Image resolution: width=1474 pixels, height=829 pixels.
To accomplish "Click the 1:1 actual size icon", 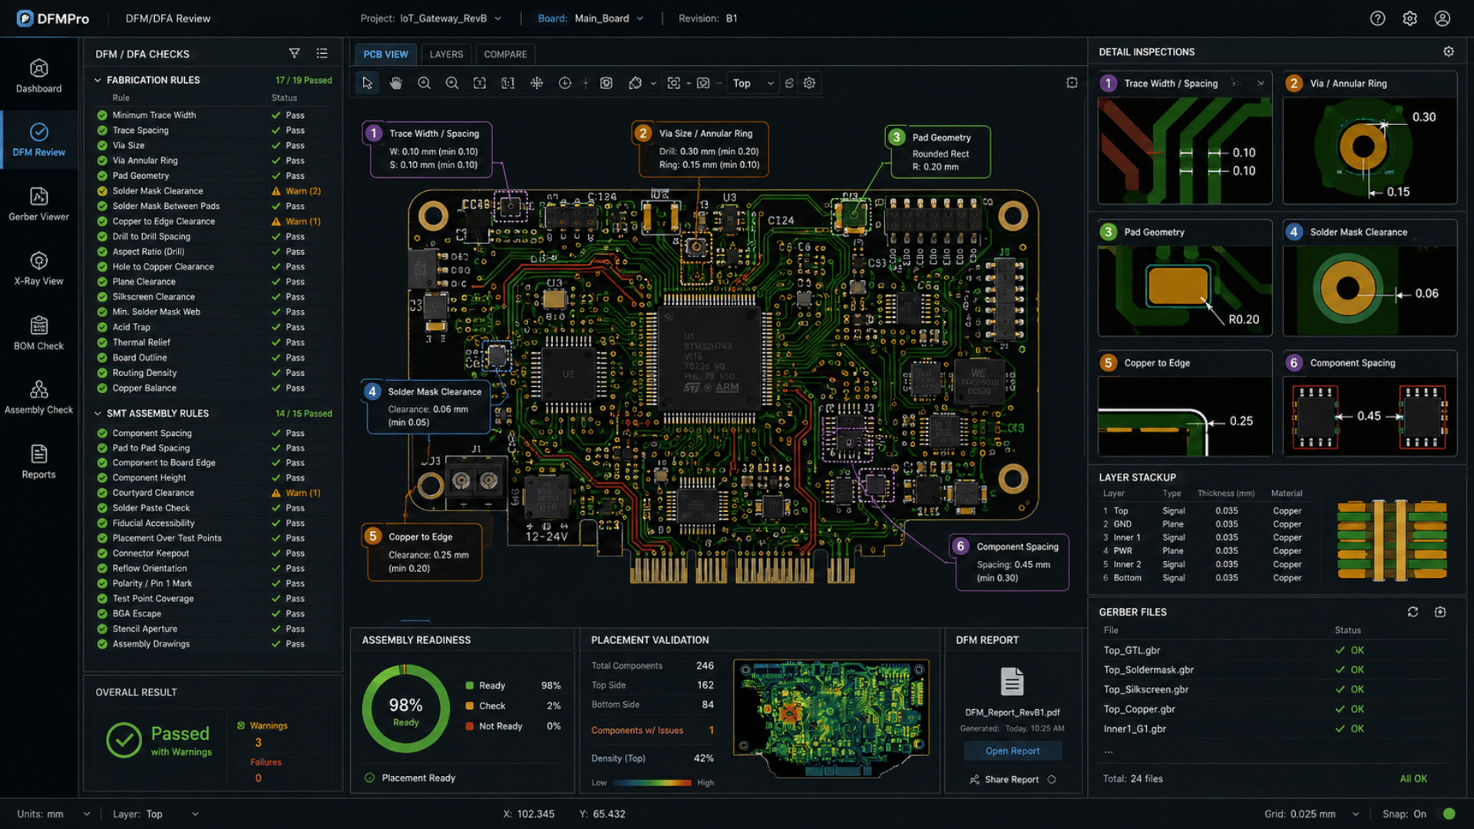I will pos(507,83).
